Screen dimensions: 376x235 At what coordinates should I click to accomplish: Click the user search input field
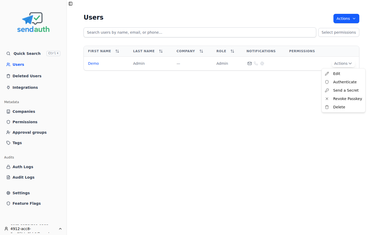200,32
